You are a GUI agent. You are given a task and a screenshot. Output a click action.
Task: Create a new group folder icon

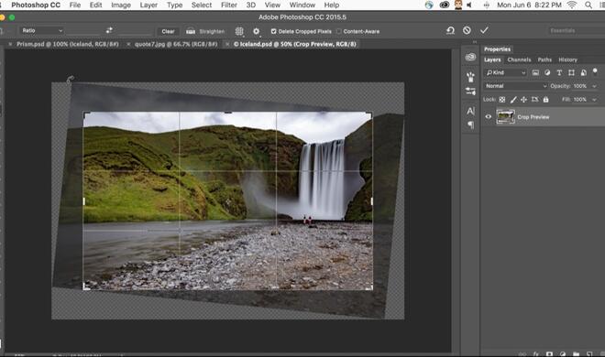[x=576, y=354]
